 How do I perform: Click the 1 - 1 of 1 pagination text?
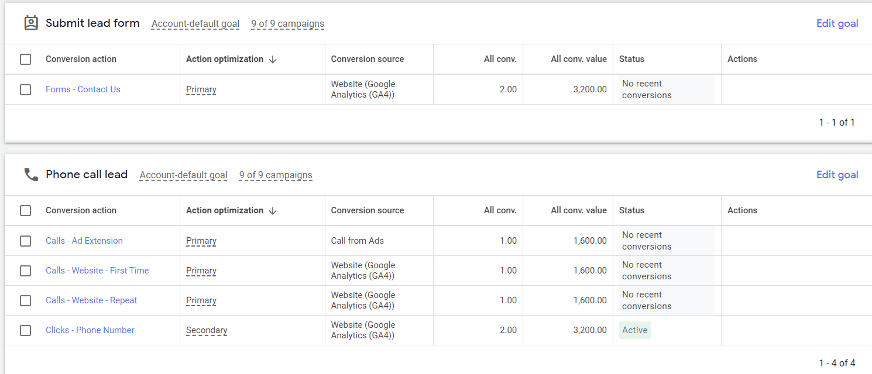[x=837, y=123]
